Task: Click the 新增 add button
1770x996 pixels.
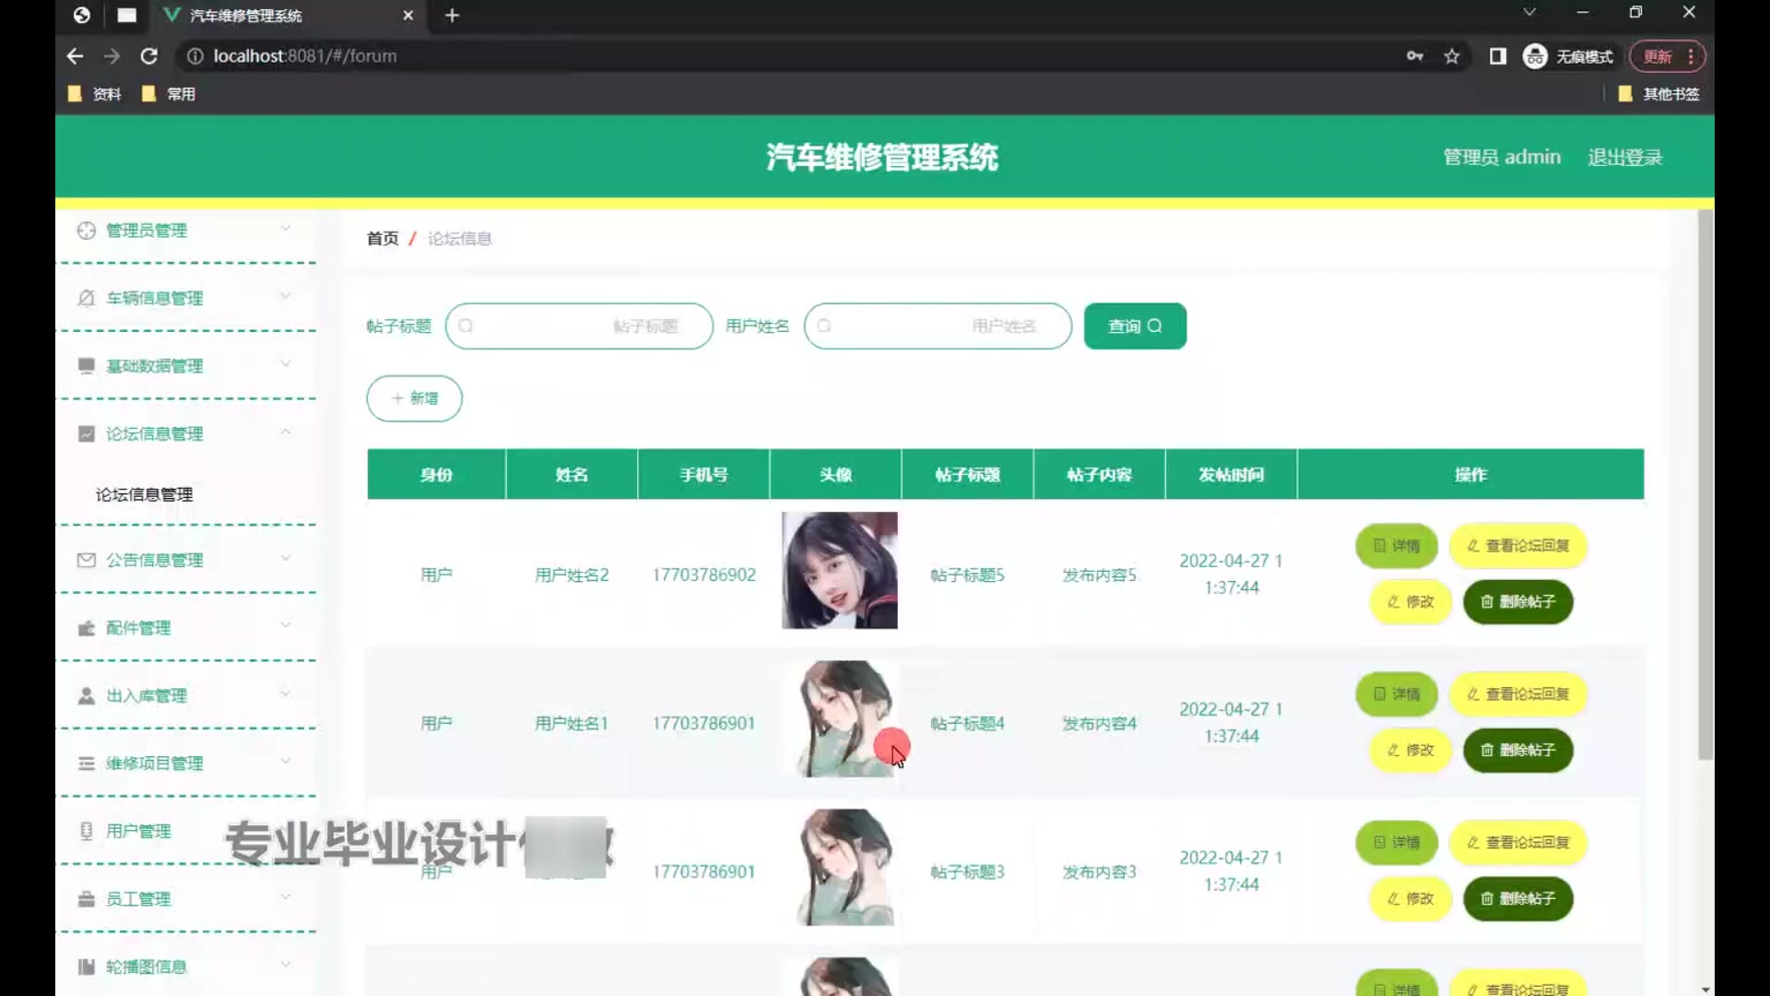Action: (x=414, y=398)
